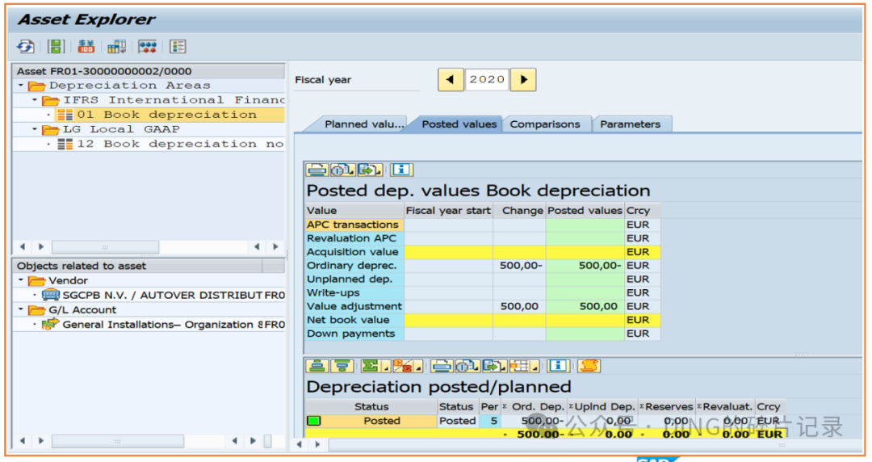
Task: Click the green Posted status indicator
Action: coord(313,421)
